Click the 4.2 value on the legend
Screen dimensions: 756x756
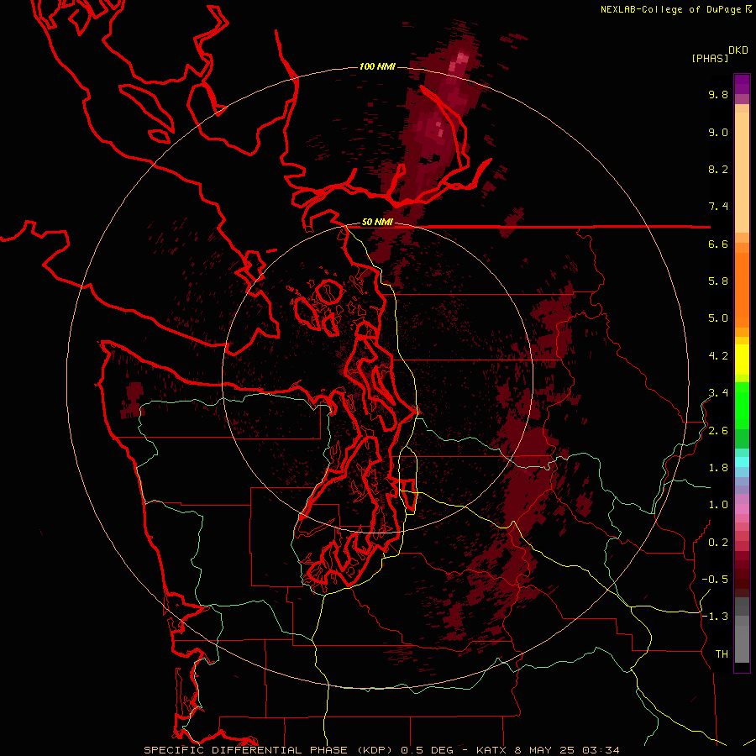(x=718, y=356)
